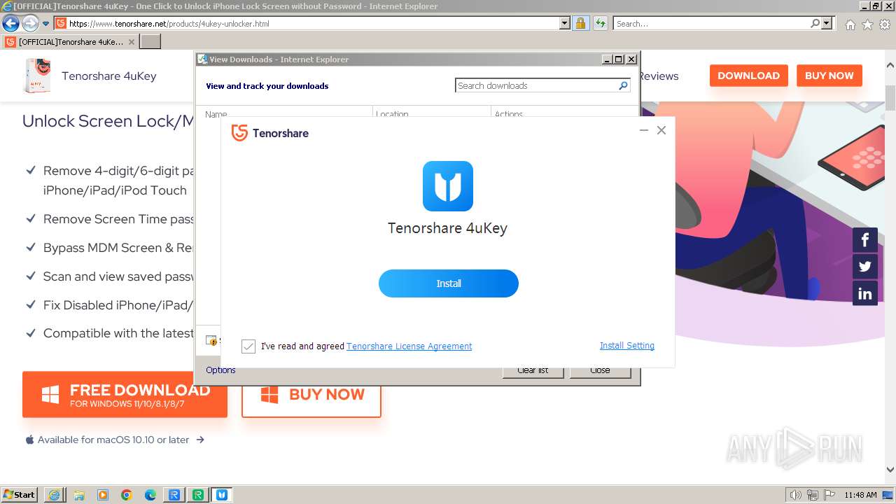Screen dimensions: 896x504
Task: Select the Tenorshare 4uKey browser tab
Action: click(x=70, y=42)
